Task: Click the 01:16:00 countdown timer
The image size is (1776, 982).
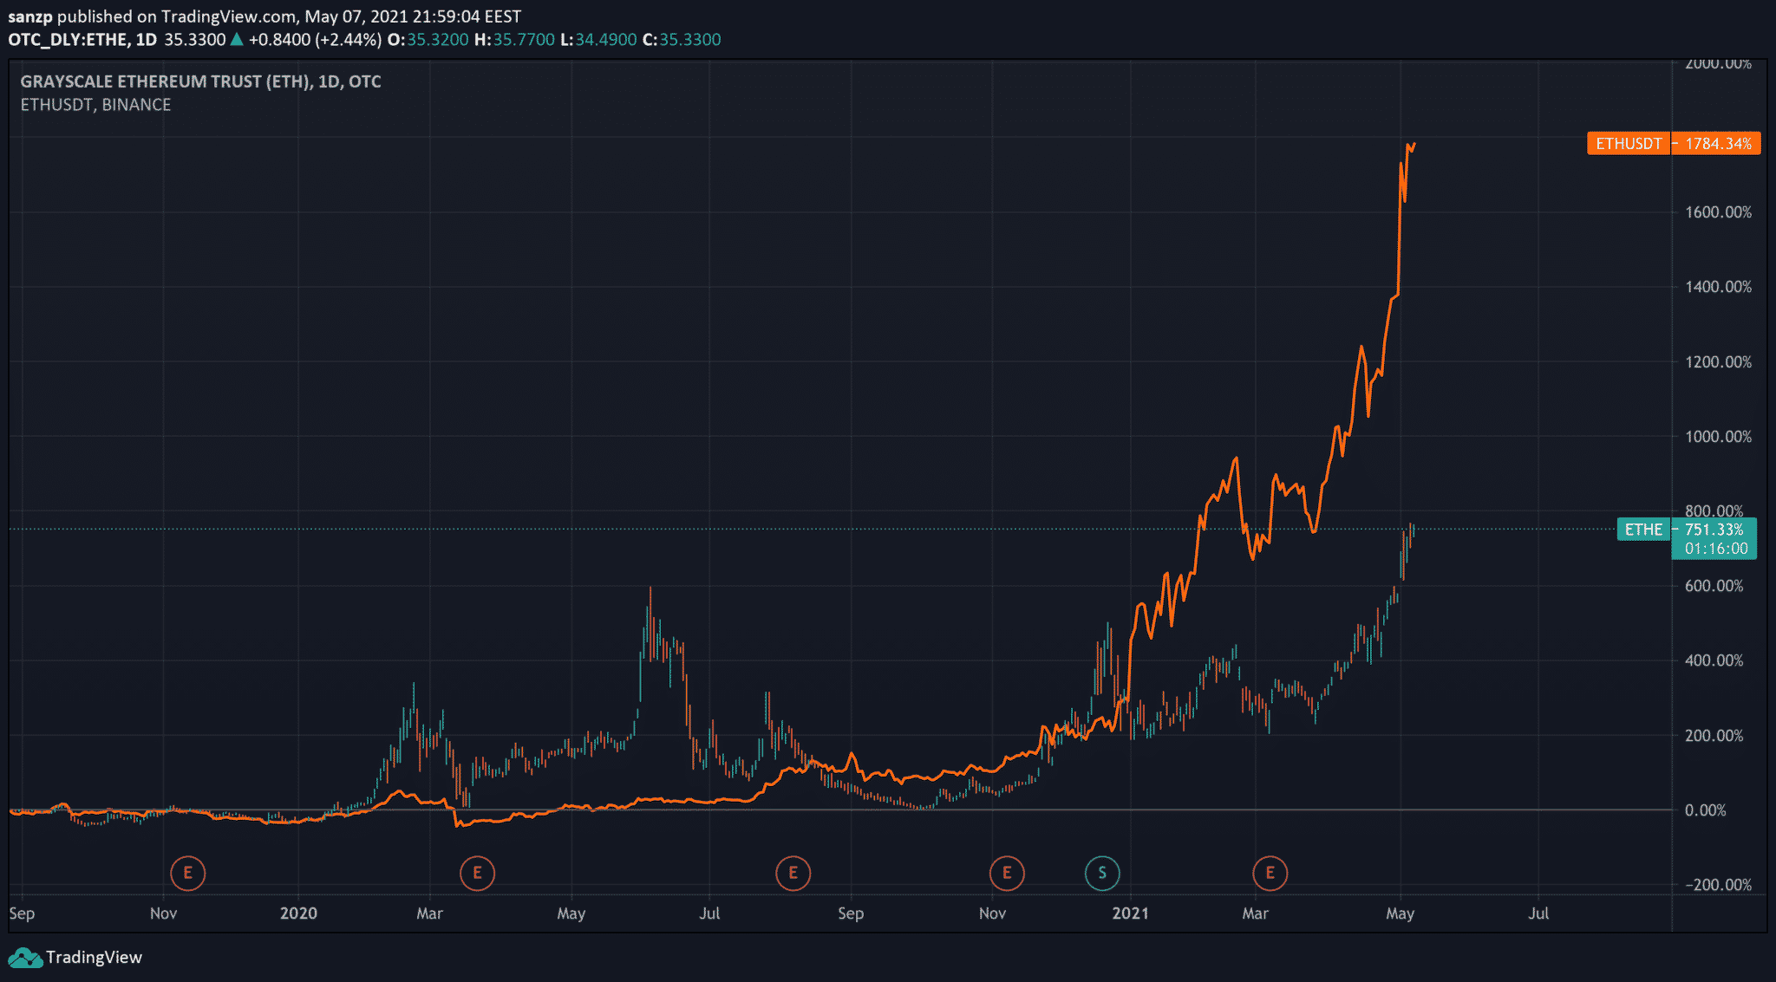Action: pyautogui.click(x=1715, y=549)
